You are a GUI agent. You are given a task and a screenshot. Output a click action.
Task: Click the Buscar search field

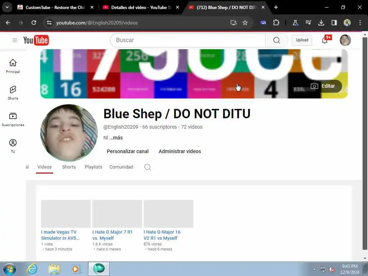pyautogui.click(x=188, y=40)
